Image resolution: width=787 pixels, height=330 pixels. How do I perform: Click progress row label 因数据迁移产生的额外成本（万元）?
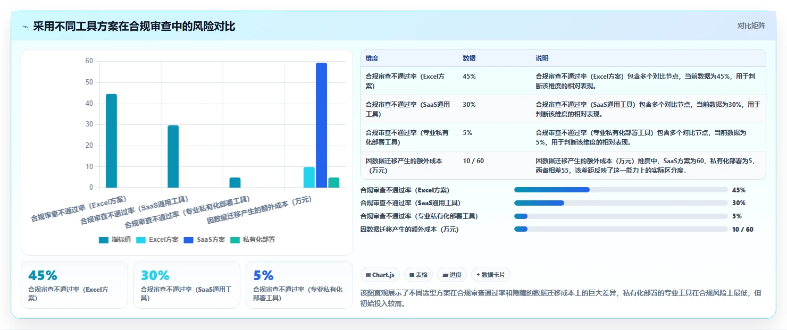click(409, 230)
